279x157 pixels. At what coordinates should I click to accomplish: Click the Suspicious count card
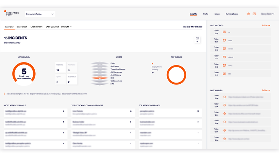(x=72, y=80)
